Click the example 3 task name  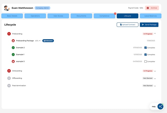[x=20, y=61]
